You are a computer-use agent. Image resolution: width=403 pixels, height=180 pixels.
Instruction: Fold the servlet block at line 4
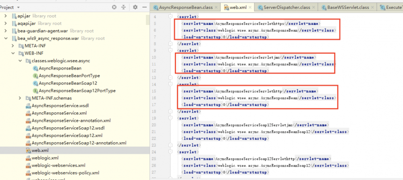(170, 16)
